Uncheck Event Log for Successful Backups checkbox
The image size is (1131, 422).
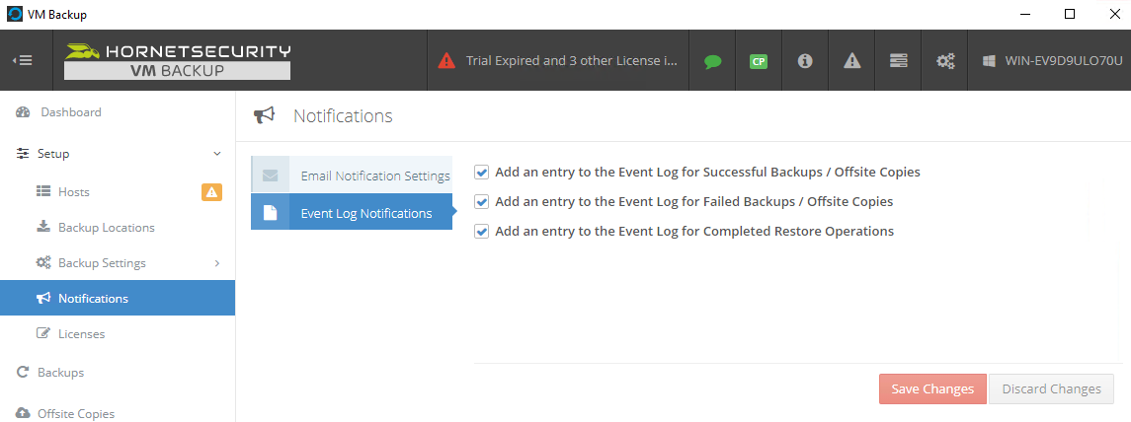[482, 173]
